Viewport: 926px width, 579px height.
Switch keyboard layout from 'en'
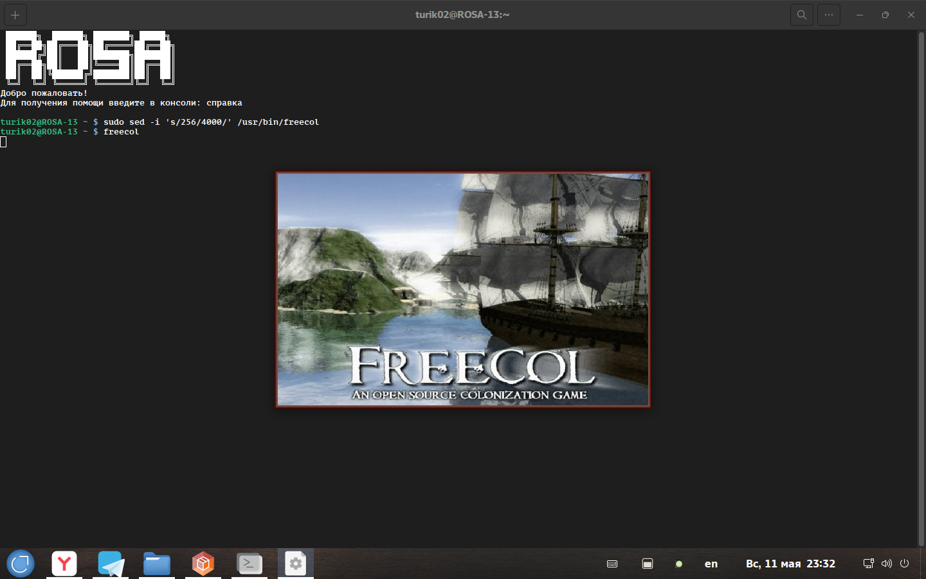pos(711,564)
